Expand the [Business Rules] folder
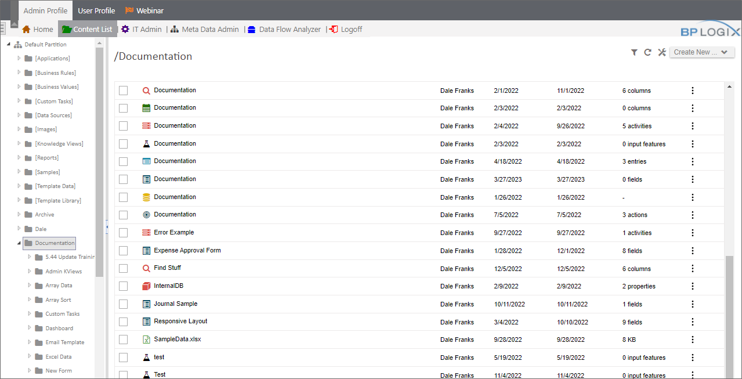The width and height of the screenshot is (742, 379). 19,73
